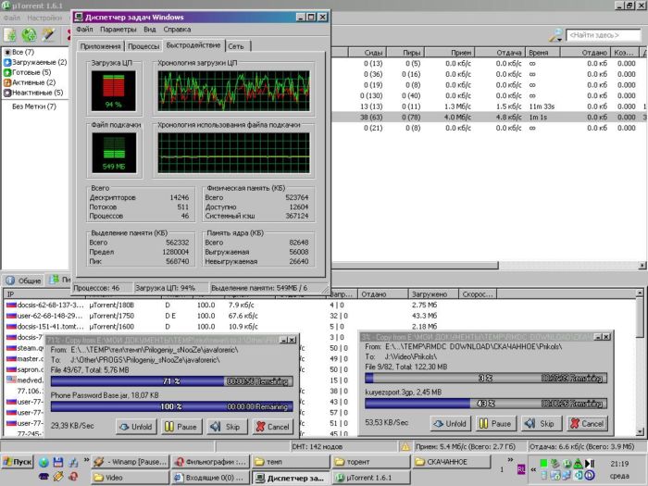Open the Пуск start button
This screenshot has width=648, height=486.
tap(18, 462)
